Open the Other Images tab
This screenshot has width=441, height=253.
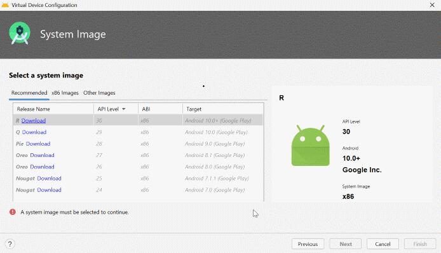click(99, 93)
